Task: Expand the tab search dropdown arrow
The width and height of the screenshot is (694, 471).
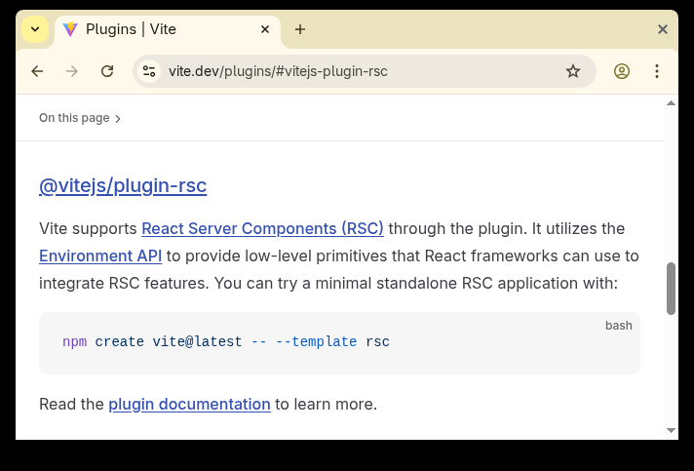Action: click(35, 29)
